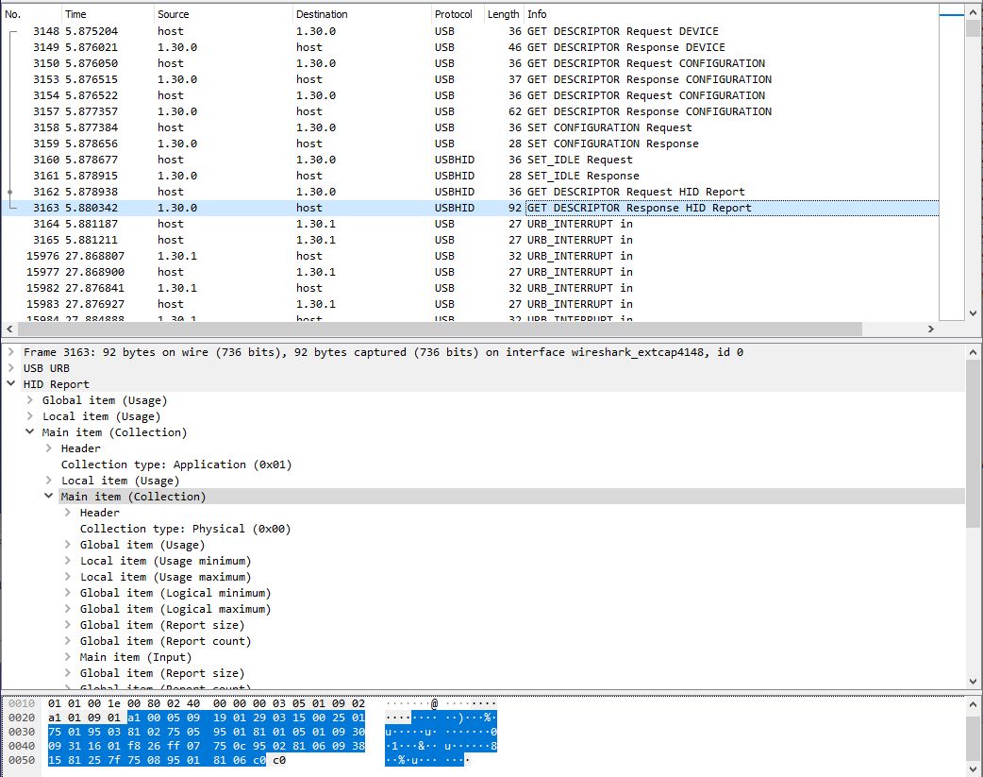Expand the Frame 3163 details row
This screenshot has width=983, height=777.
click(x=10, y=352)
